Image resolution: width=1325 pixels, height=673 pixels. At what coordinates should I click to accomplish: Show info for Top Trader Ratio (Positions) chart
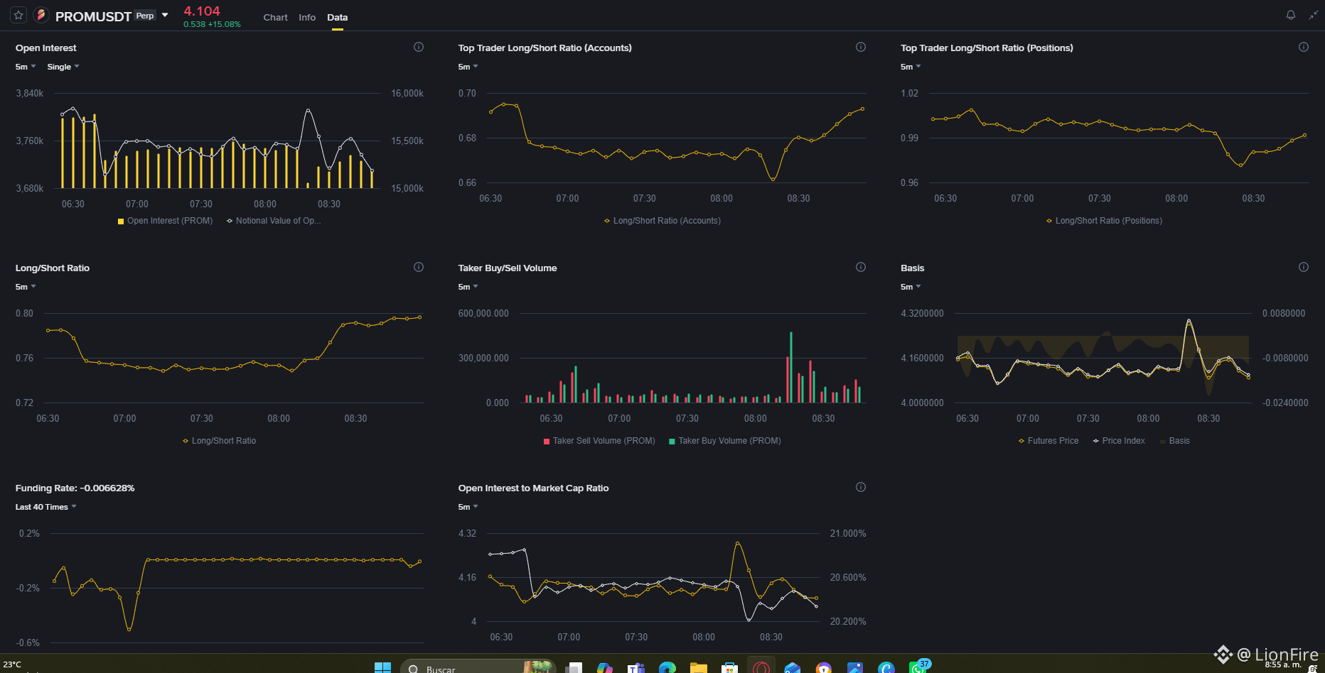pos(1304,47)
